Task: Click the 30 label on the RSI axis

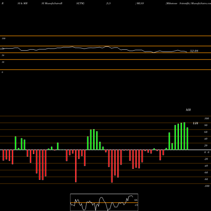Action: (x=3, y=62)
